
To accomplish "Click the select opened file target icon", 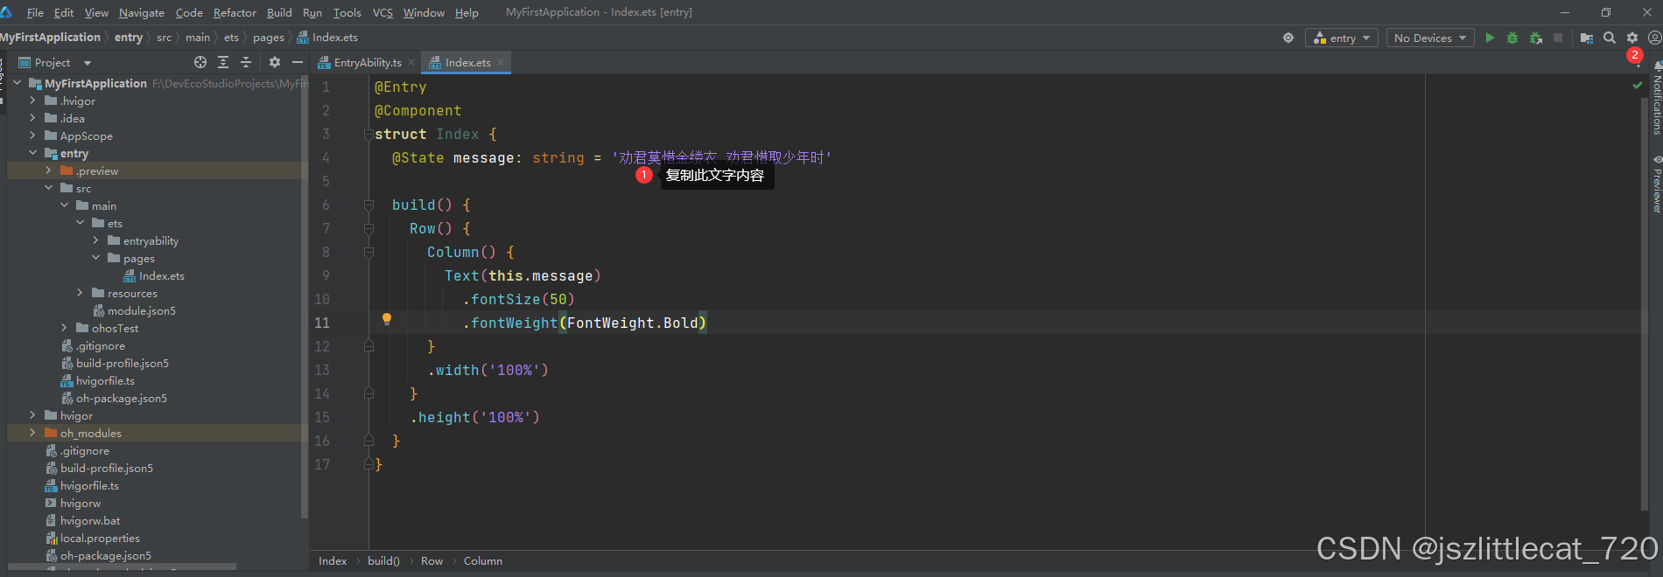I will tap(200, 62).
